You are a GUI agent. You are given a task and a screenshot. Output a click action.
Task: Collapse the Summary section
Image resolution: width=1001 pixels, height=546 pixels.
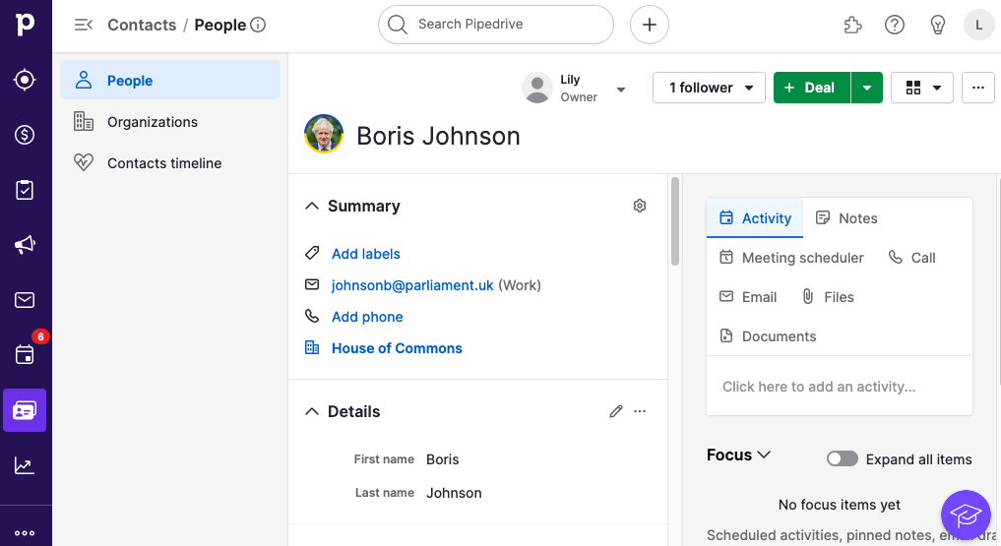pos(312,206)
